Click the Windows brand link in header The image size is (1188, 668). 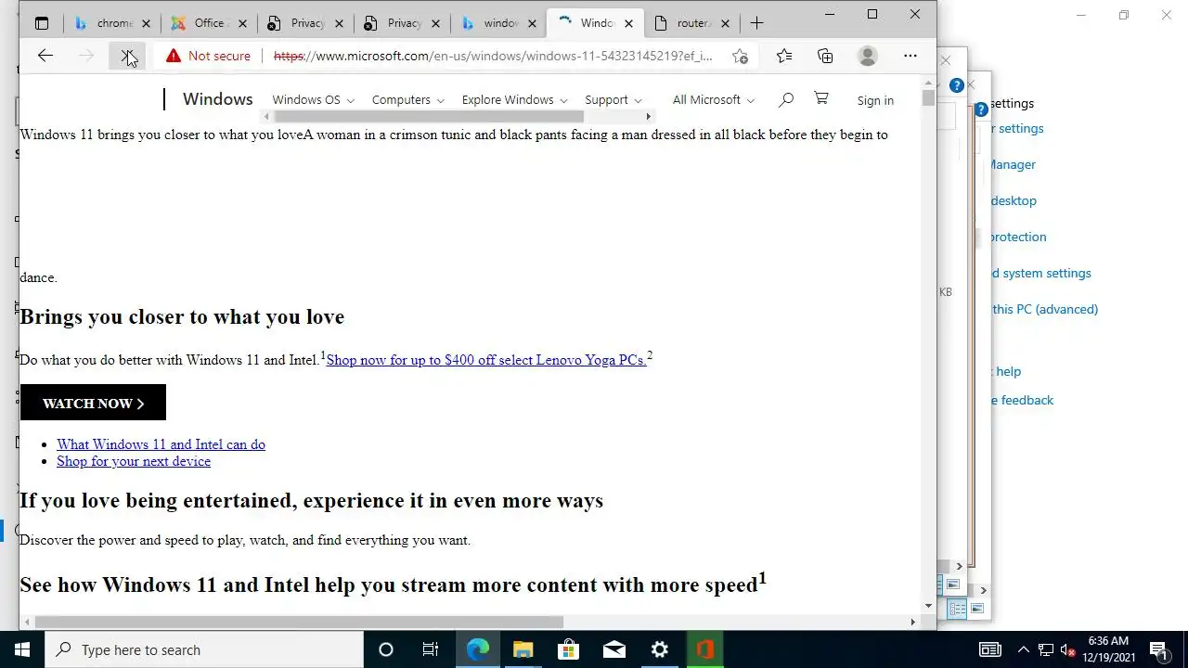pos(217,99)
